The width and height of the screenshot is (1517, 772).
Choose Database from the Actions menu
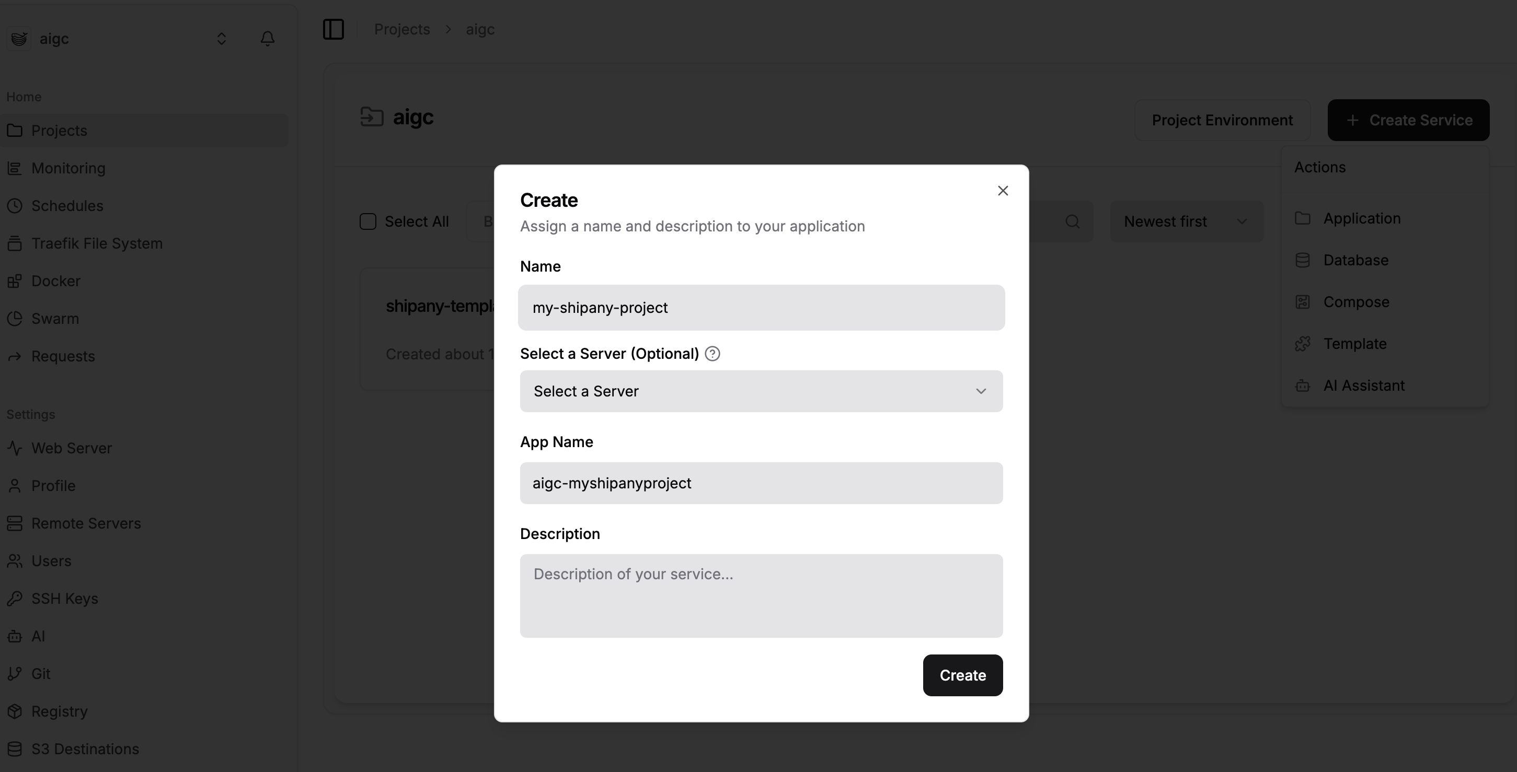click(1355, 260)
